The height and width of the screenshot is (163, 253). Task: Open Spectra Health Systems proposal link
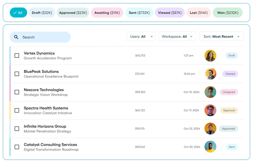coord(46,108)
